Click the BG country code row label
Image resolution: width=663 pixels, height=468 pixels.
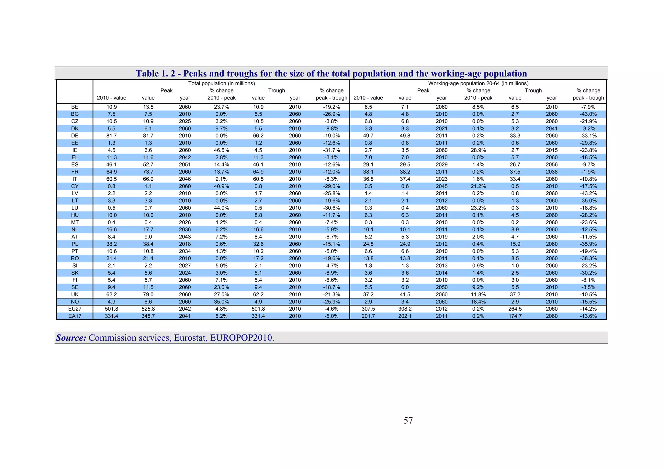[75, 114]
